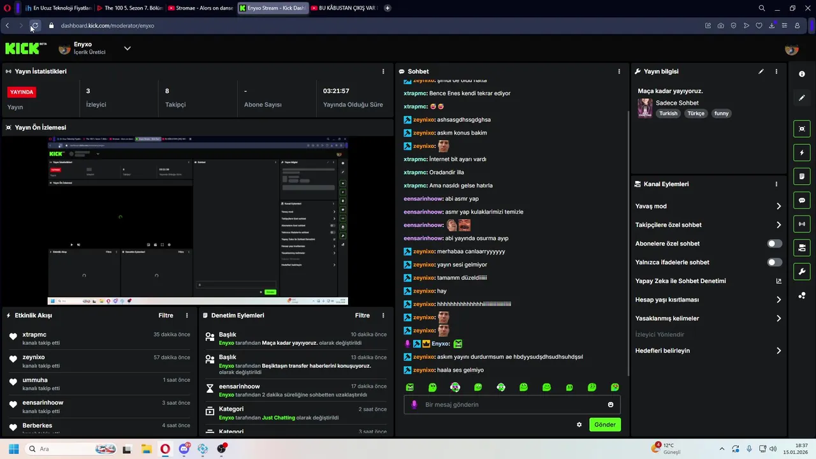Image resolution: width=816 pixels, height=459 pixels.
Task: Toggle the wrench stream info sidebar icon
Action: [x=802, y=272]
